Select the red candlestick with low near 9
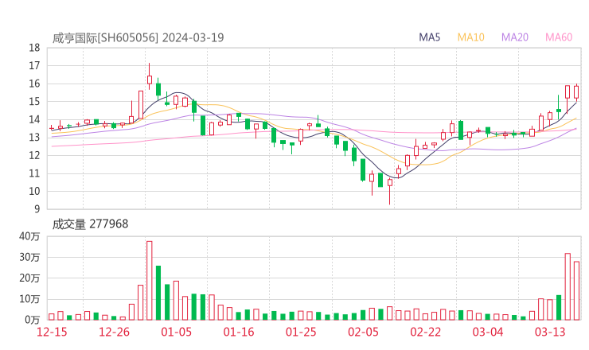Screen dimensions: 589x350 pyautogui.click(x=390, y=192)
